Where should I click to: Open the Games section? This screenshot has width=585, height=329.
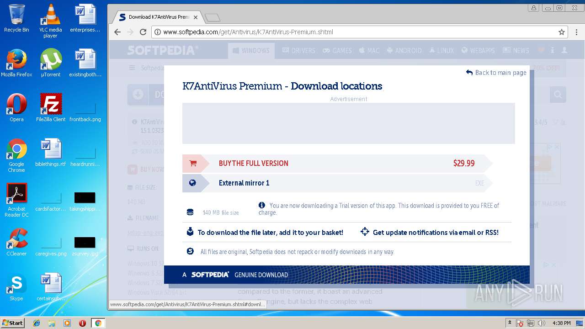point(337,50)
